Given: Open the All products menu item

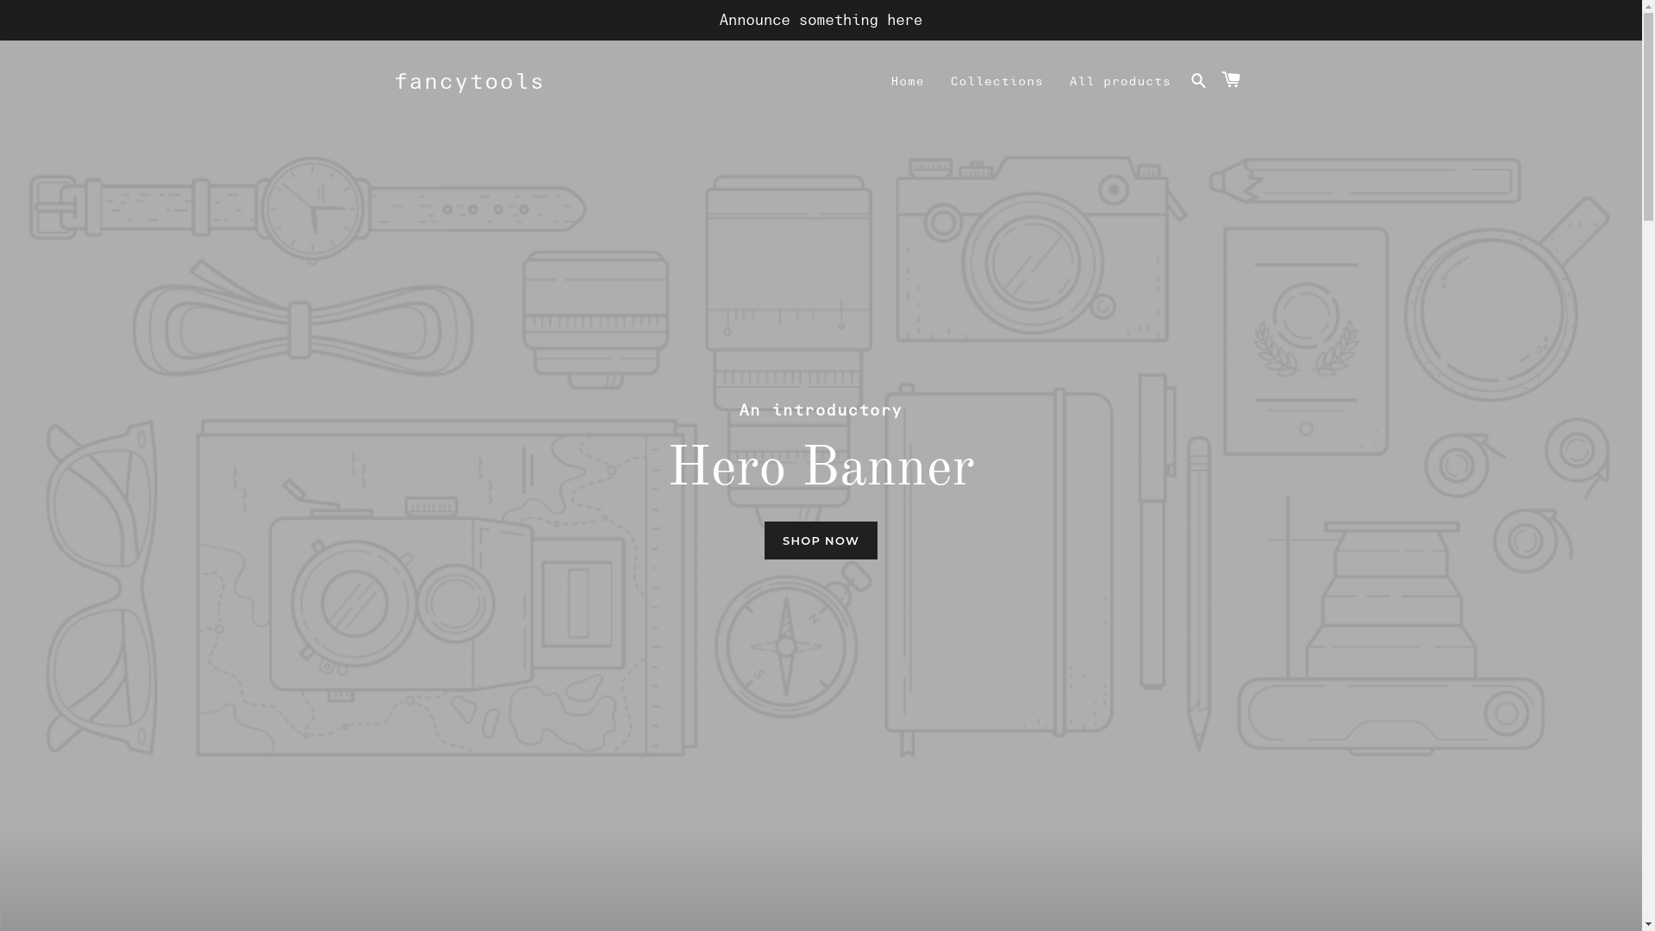Looking at the screenshot, I should pyautogui.click(x=1120, y=81).
